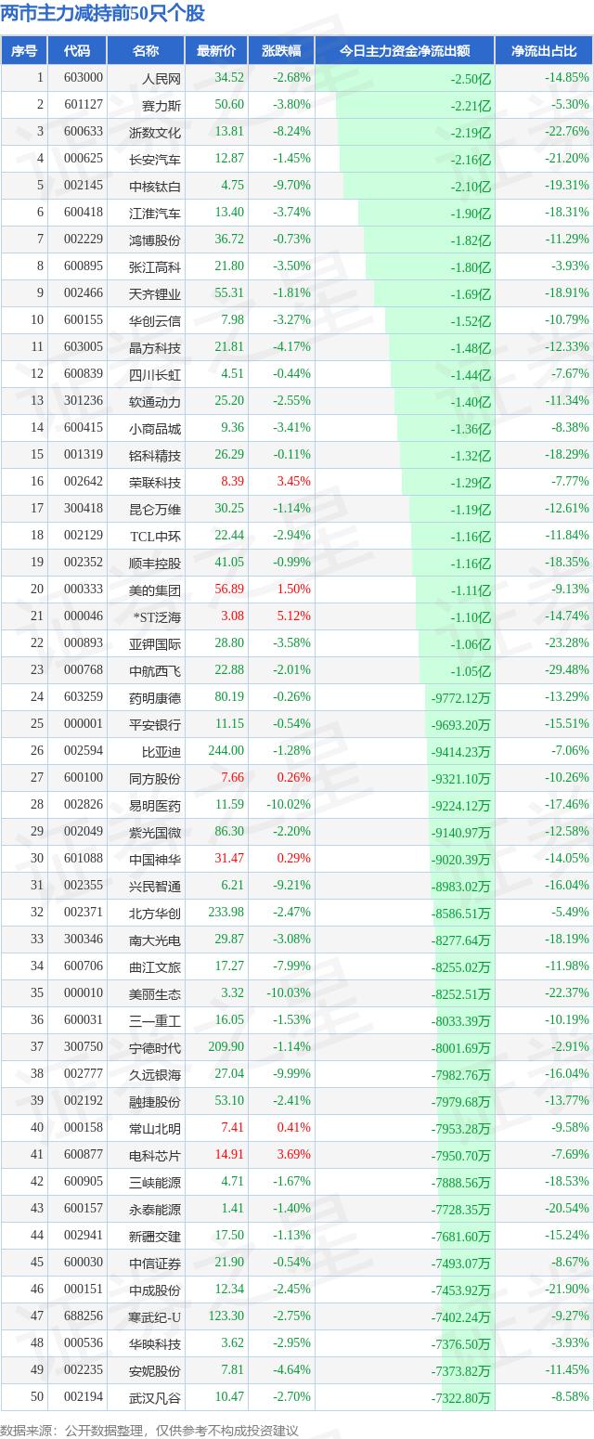Click stock name 长安汽车

[x=155, y=159]
